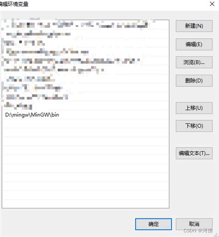Viewport: 219px width, 237px height.
Task: Select the third blurred path entry from top
Action: click(85, 43)
